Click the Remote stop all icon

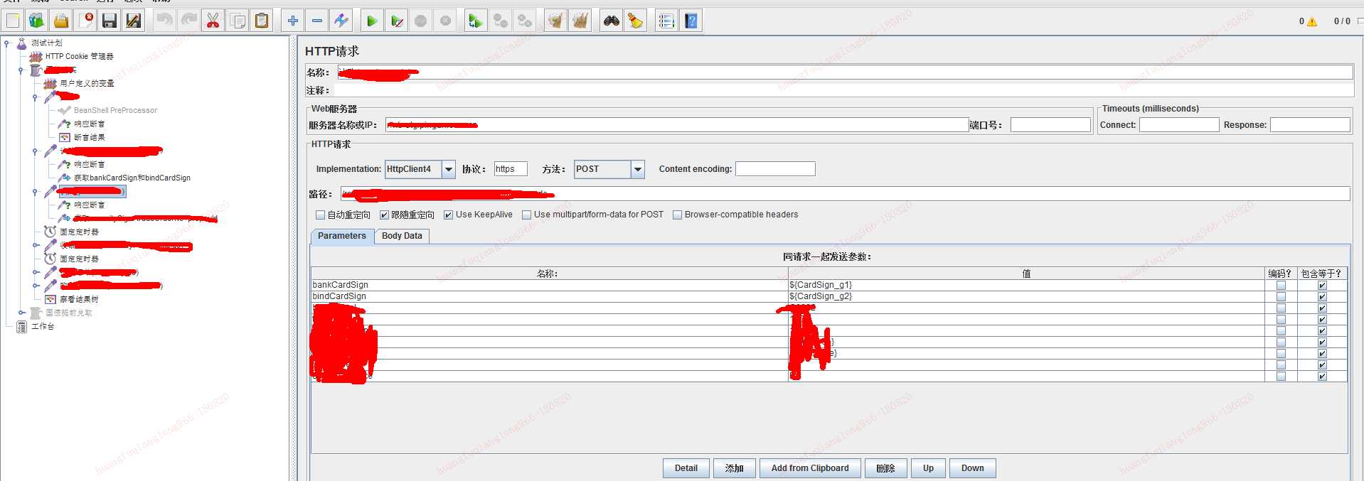501,21
